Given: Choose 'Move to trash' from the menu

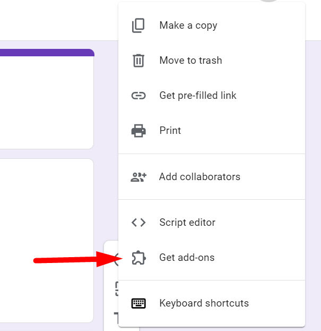Looking at the screenshot, I should [190, 61].
